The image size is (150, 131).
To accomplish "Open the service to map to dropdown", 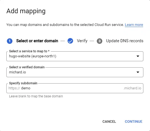I will click(75, 56).
